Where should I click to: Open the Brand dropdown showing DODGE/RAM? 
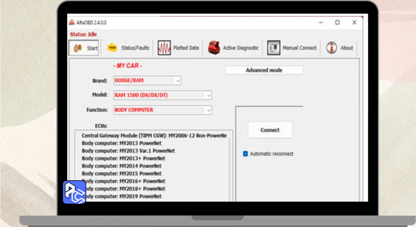[147, 80]
